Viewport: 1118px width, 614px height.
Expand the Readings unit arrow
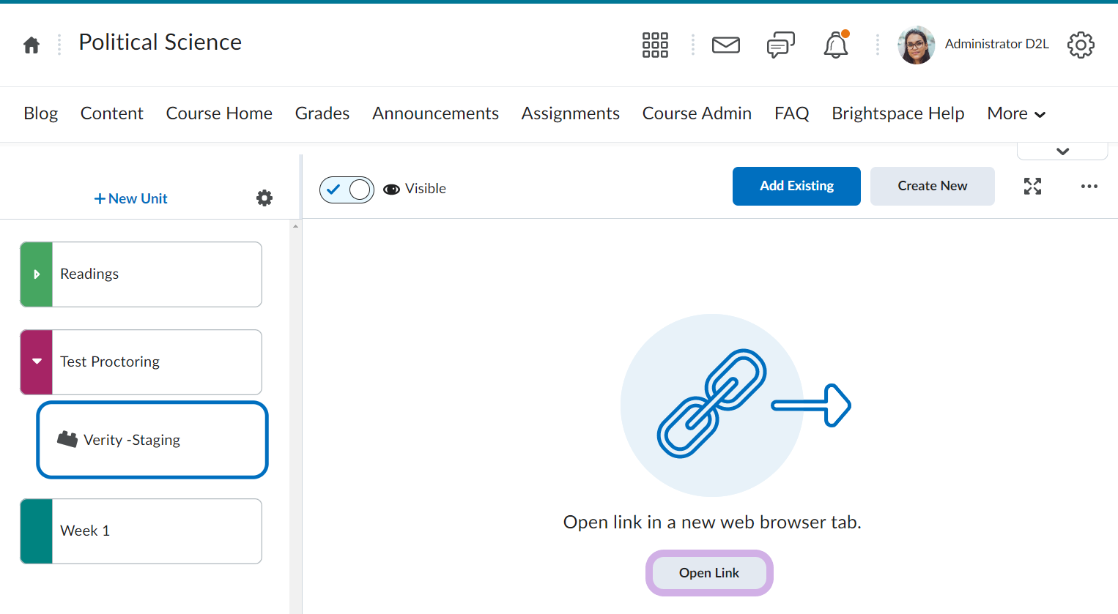pyautogui.click(x=37, y=274)
